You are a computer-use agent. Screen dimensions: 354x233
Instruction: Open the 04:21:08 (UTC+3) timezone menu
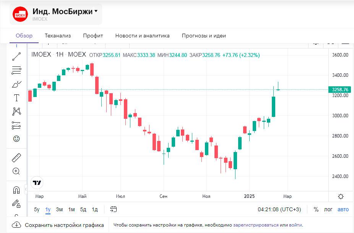click(279, 209)
